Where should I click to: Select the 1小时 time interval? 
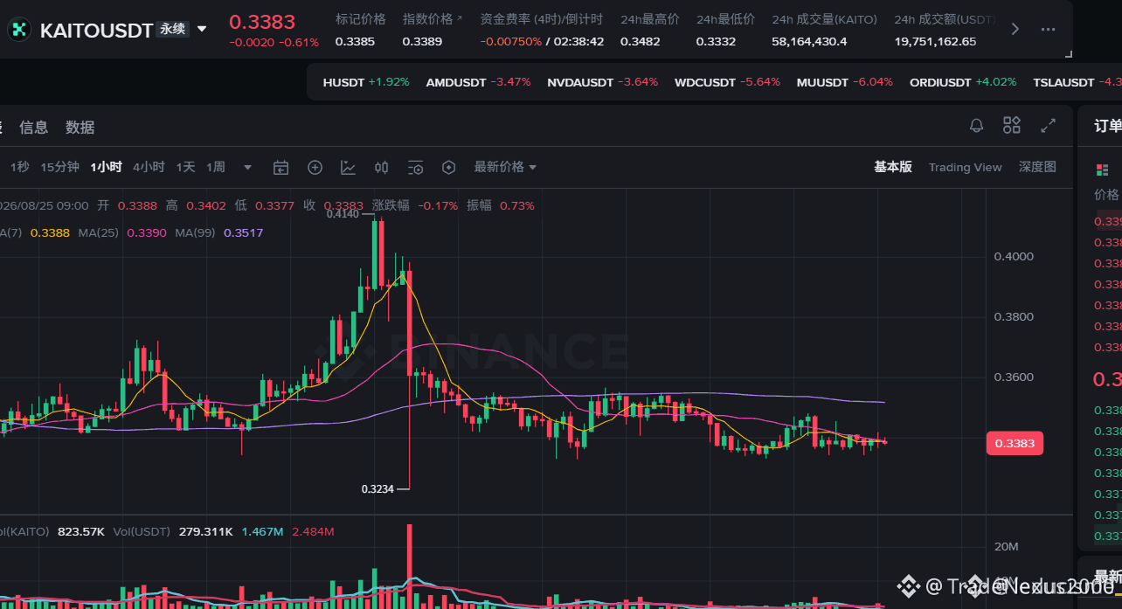pos(106,167)
